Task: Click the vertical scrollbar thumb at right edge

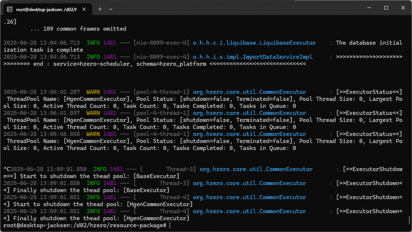Action: 410,219
